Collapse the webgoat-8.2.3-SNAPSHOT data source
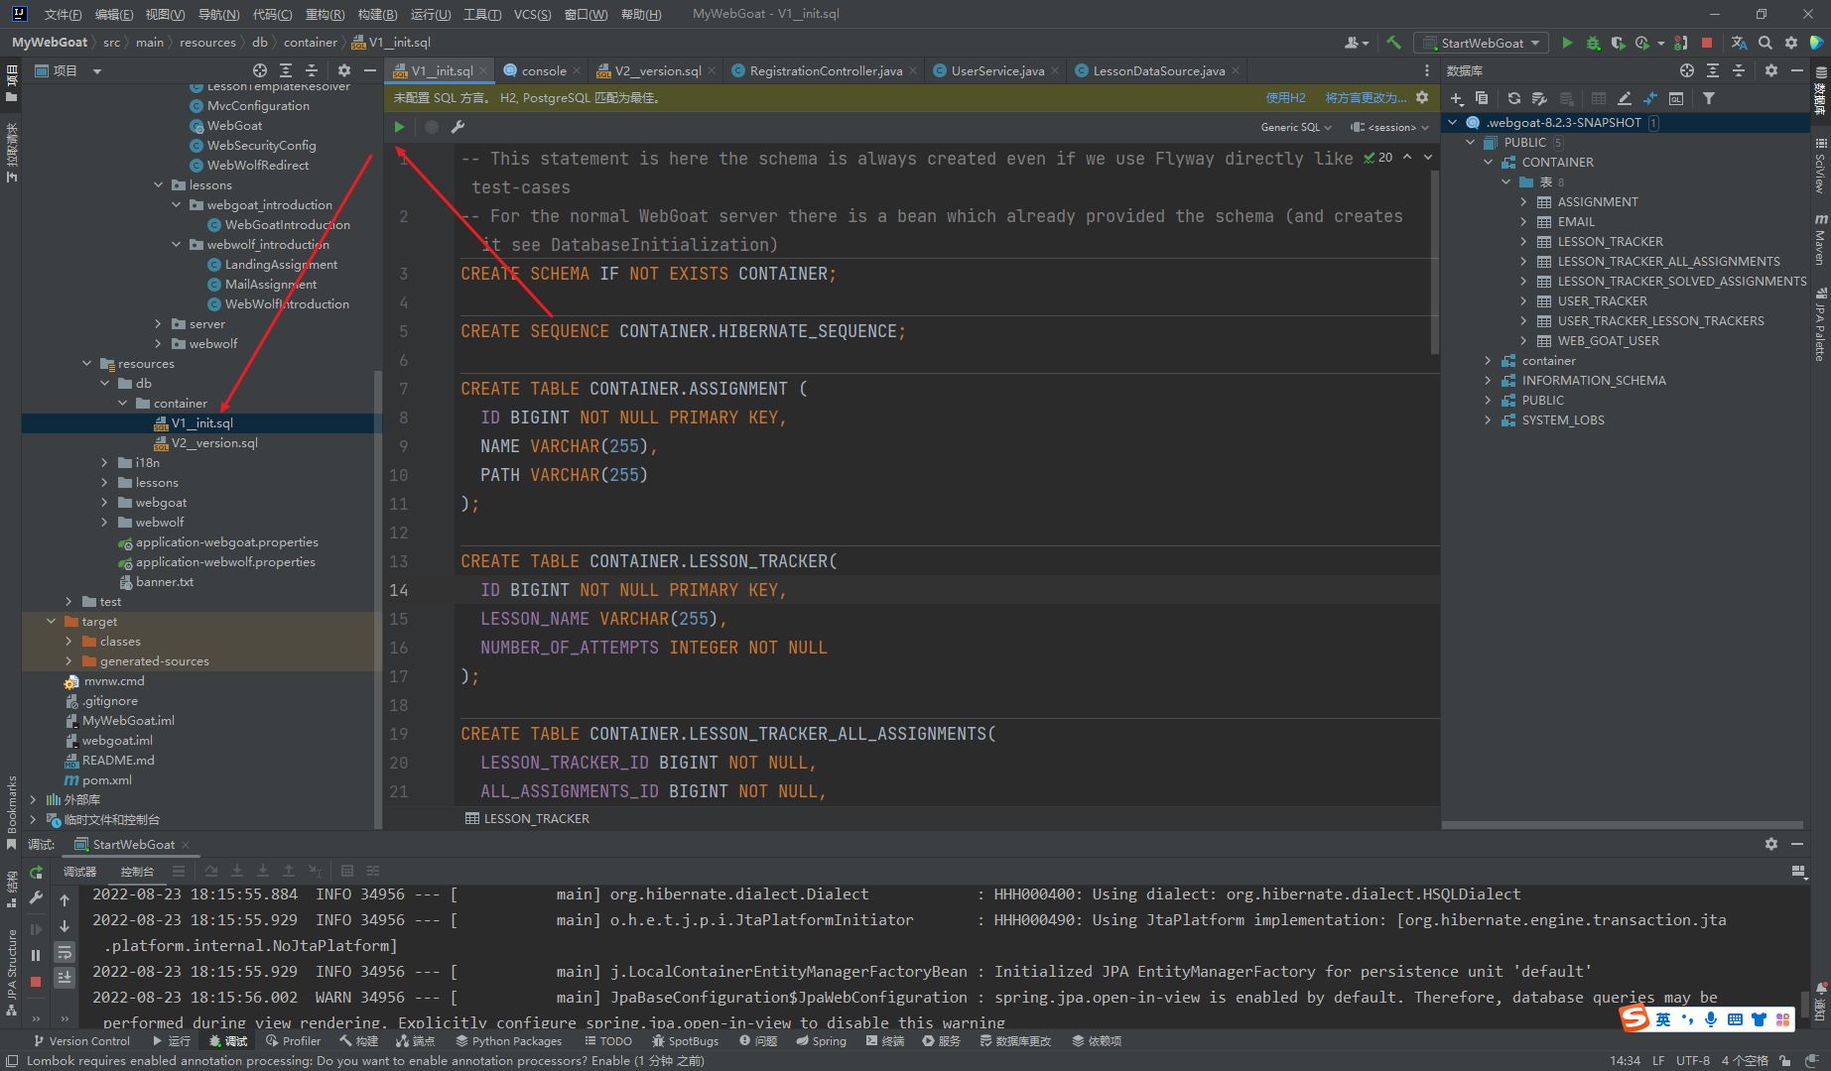This screenshot has width=1831, height=1071. click(1452, 123)
